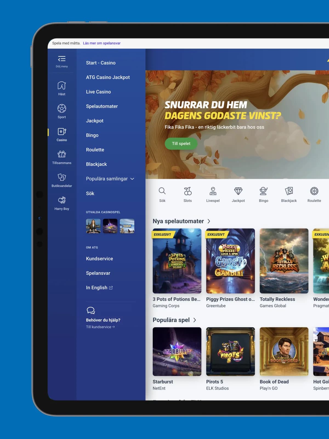Open the Tillsammans sidebar icon
329x439 pixels.
coord(62,154)
